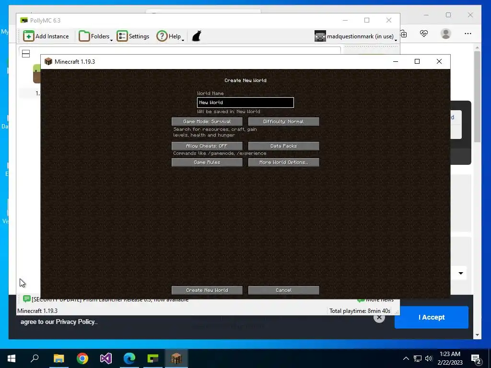The height and width of the screenshot is (368, 491).
Task: Cancel world creation
Action: point(284,290)
